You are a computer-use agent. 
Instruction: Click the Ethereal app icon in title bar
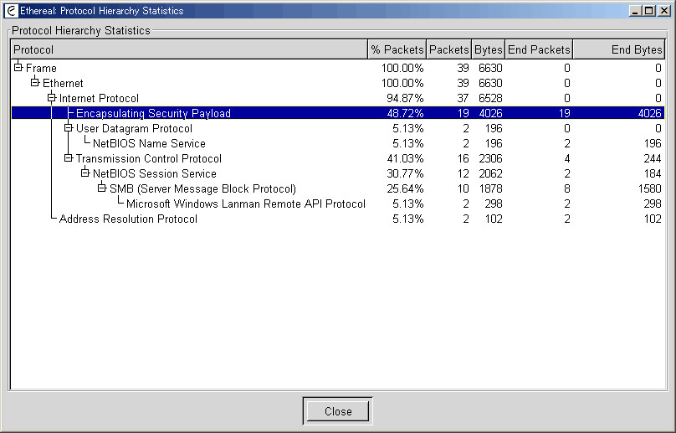click(11, 11)
